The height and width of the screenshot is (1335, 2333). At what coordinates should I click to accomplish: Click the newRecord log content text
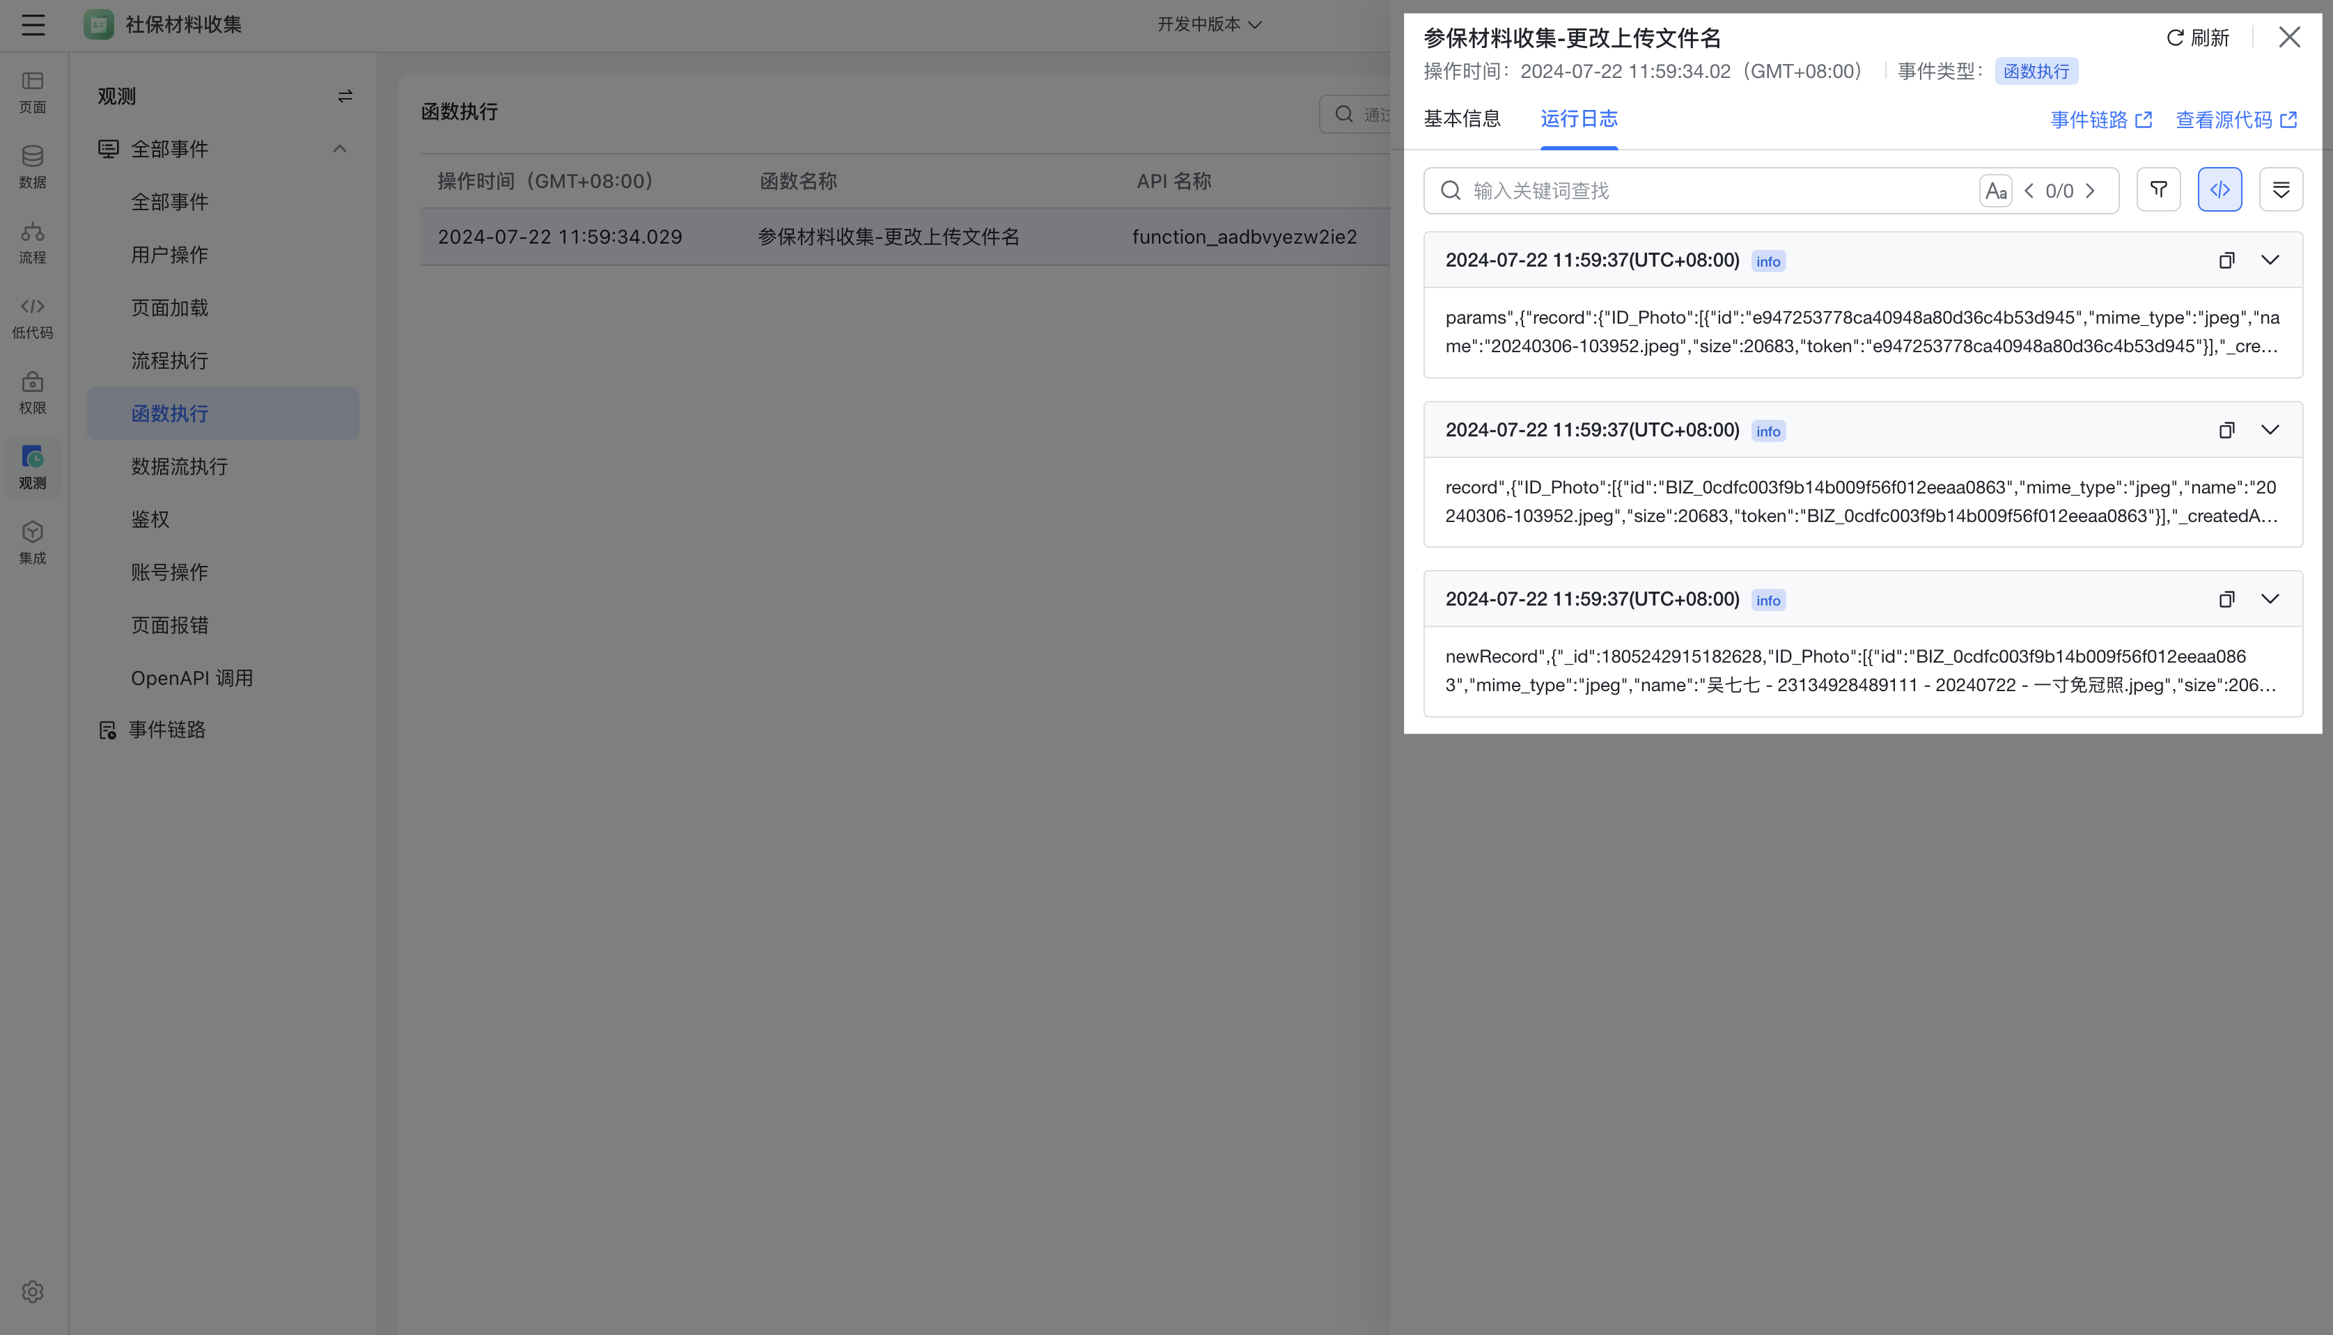click(x=1862, y=671)
